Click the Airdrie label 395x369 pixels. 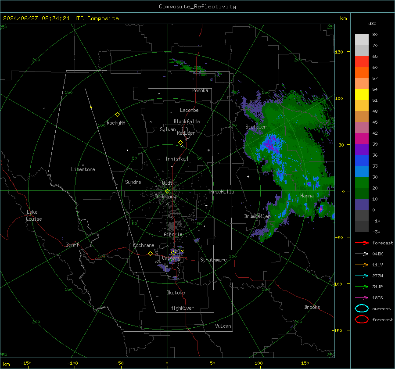[173, 234]
